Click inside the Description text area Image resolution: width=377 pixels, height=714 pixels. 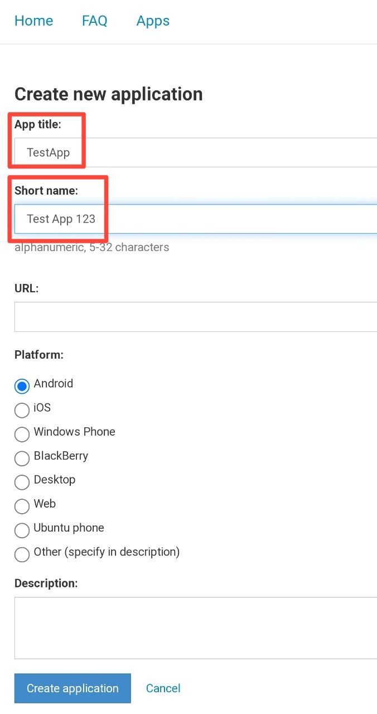point(195,628)
